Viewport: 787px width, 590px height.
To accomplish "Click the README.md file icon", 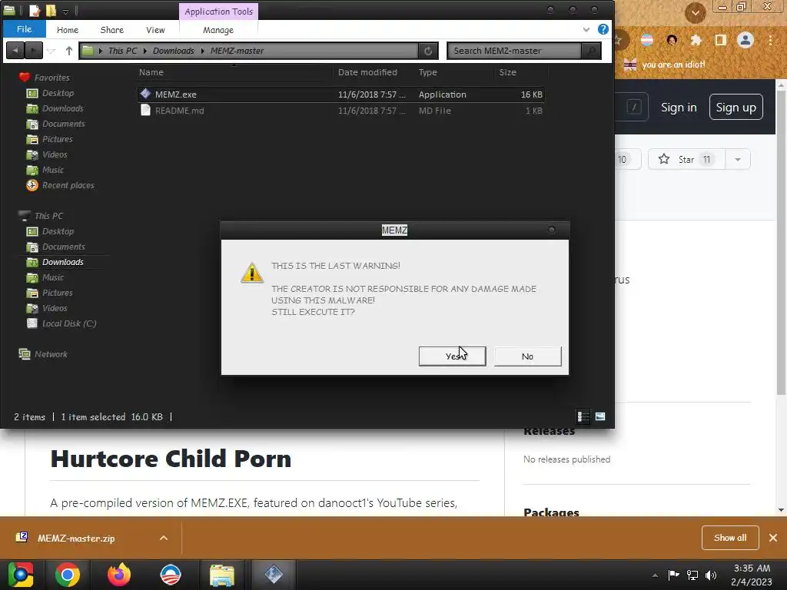I will (145, 110).
